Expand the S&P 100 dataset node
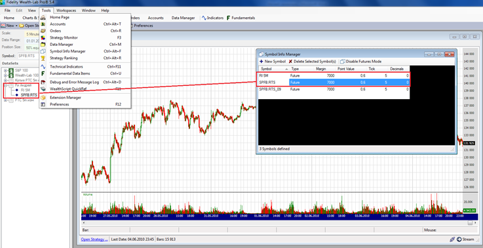The image size is (483, 248). 5,71
